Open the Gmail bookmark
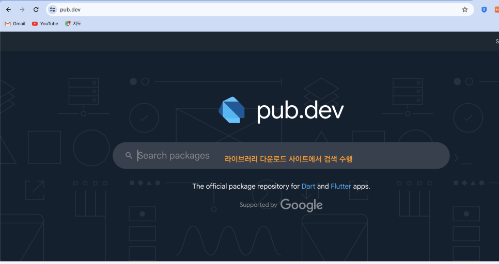The image size is (499, 264). click(x=15, y=24)
